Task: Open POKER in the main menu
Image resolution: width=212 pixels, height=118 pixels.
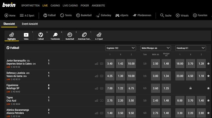Action: pyautogui.click(x=85, y=5)
